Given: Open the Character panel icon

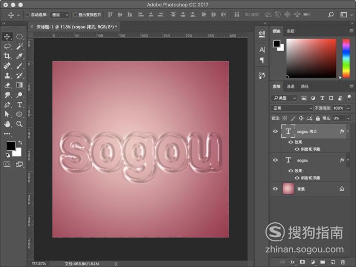Looking at the screenshot, I should point(262,50).
